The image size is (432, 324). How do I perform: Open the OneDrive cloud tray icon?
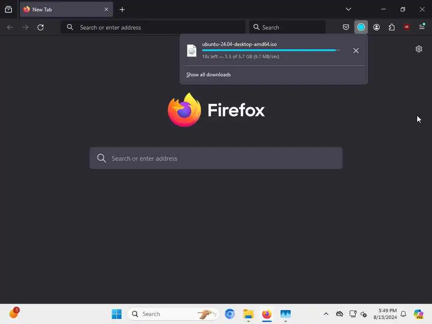(340, 314)
